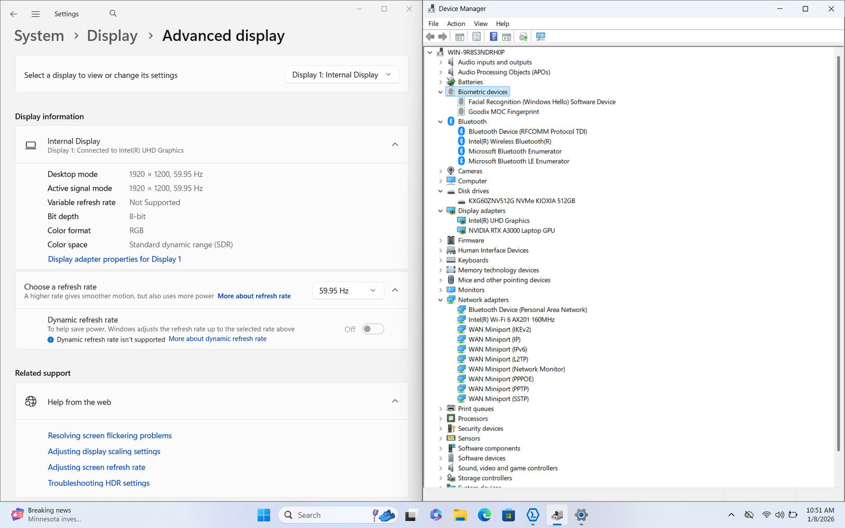
Task: Open Properties from the Device Manager toolbar
Action: coord(476,36)
